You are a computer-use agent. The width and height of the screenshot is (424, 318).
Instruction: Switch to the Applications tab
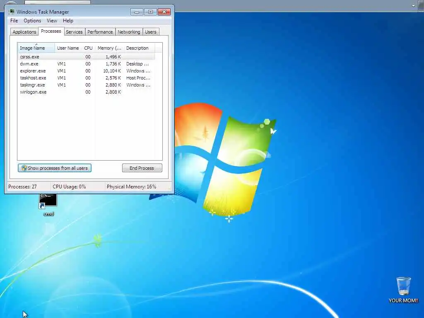tap(24, 32)
